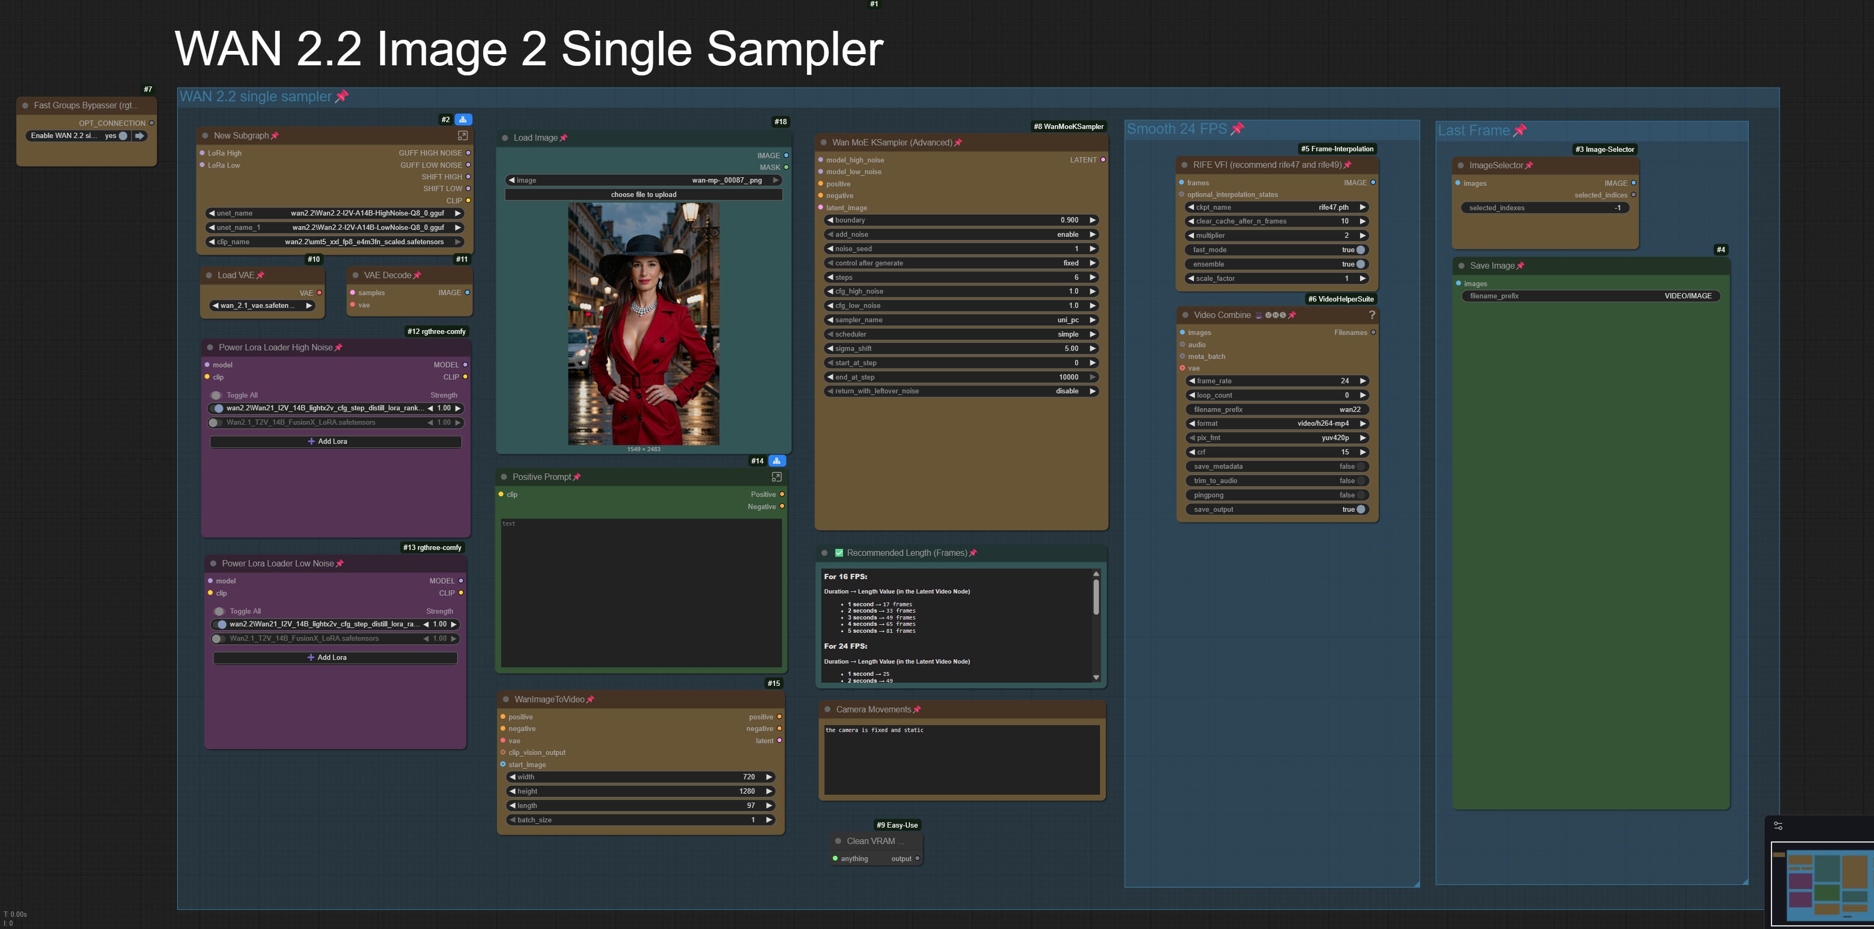The image size is (1874, 929).
Task: Click the Positive Prompt subgraph enter icon
Action: point(776,477)
